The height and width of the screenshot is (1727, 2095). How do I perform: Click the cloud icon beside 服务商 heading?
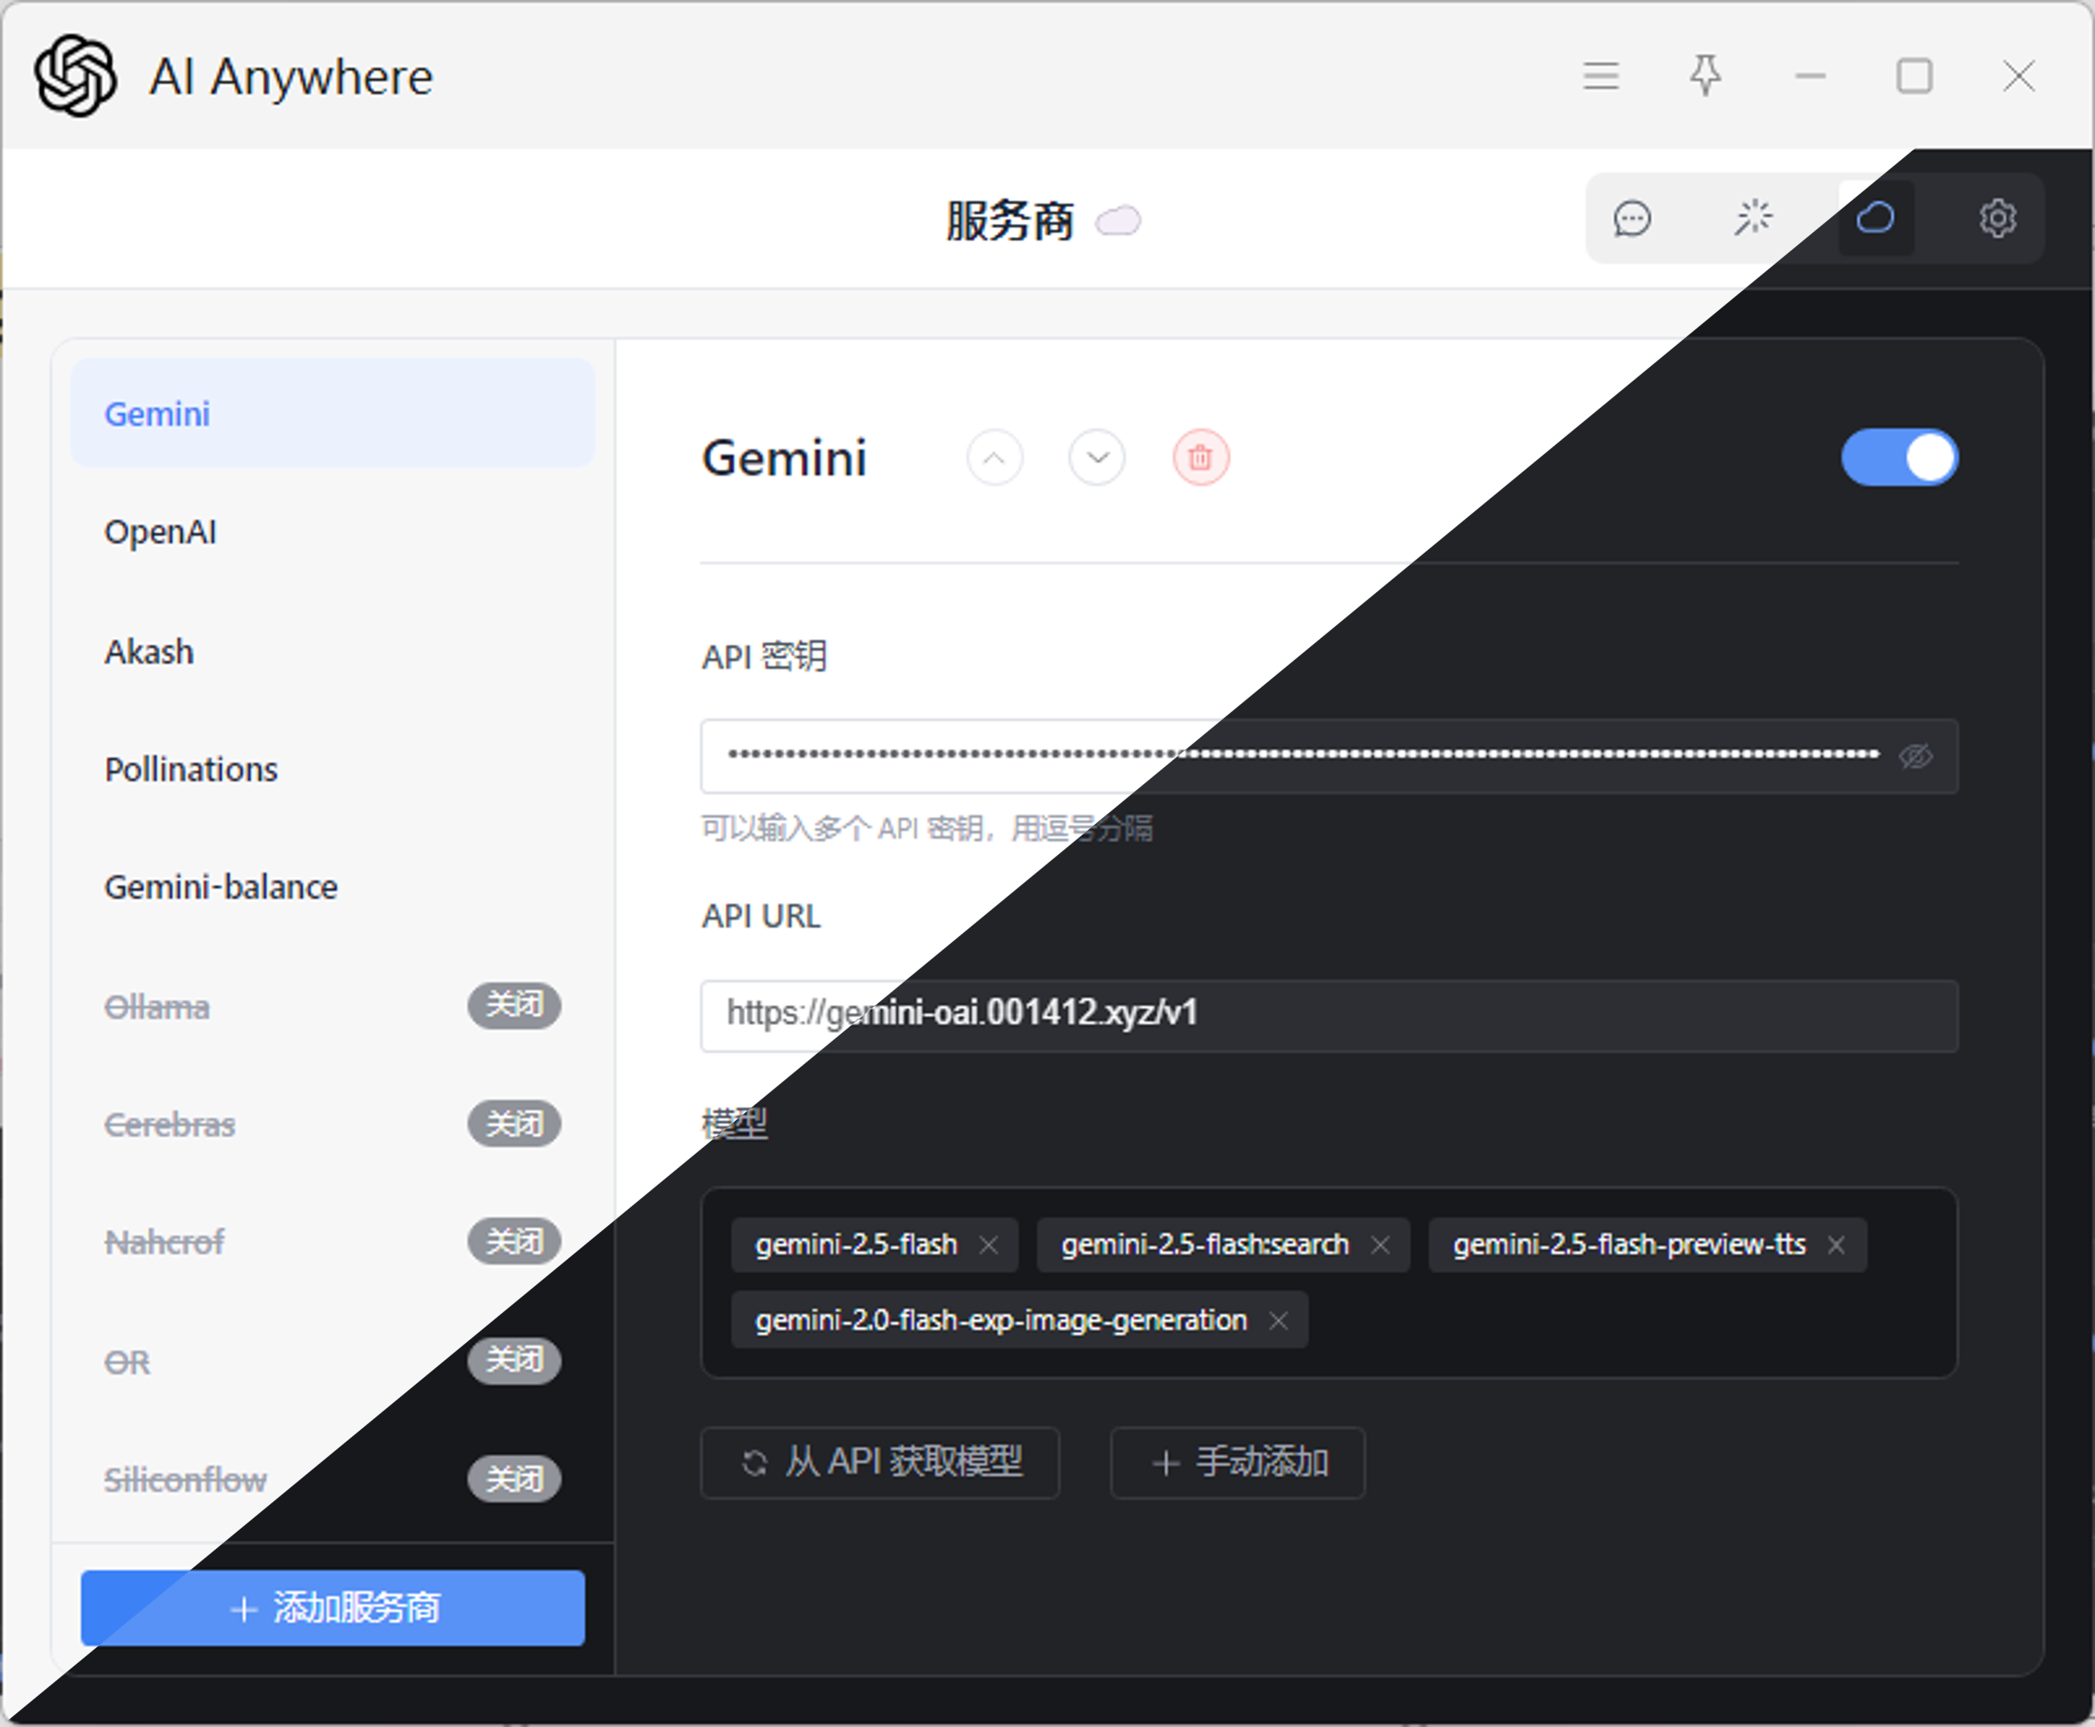pyautogui.click(x=1118, y=221)
